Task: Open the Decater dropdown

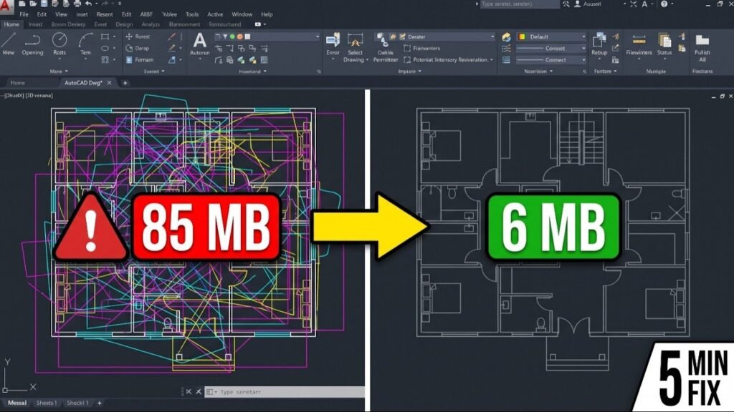Action: click(x=447, y=36)
